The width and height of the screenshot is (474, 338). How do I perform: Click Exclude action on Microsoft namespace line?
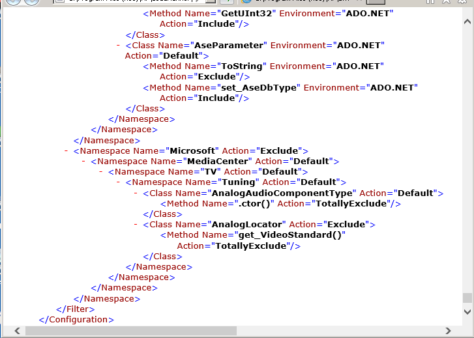pos(279,150)
